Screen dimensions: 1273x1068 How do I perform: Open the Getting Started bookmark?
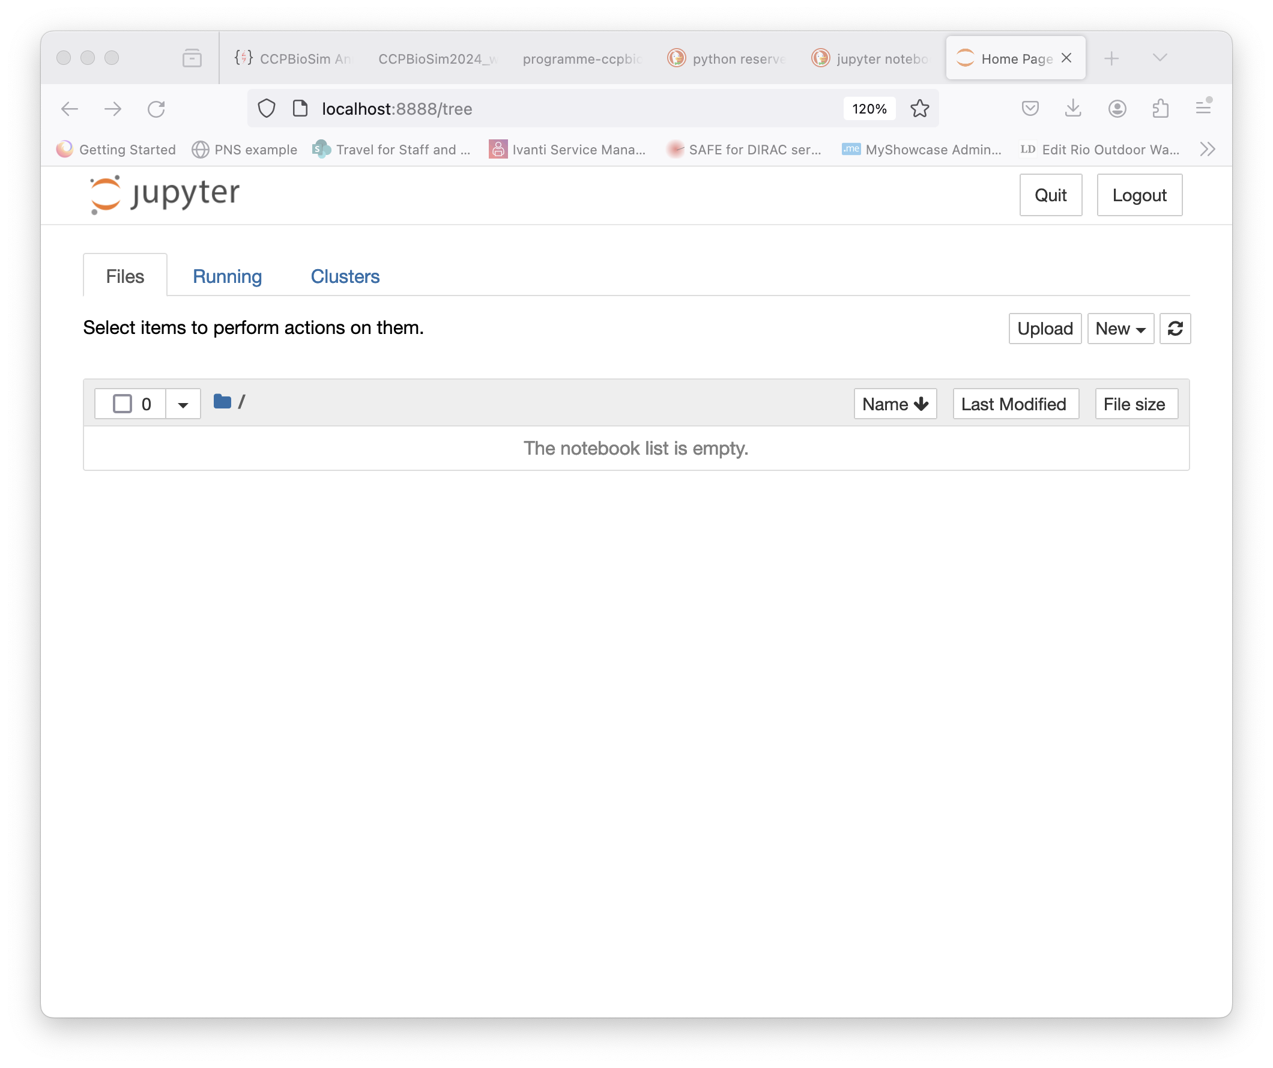(x=116, y=149)
